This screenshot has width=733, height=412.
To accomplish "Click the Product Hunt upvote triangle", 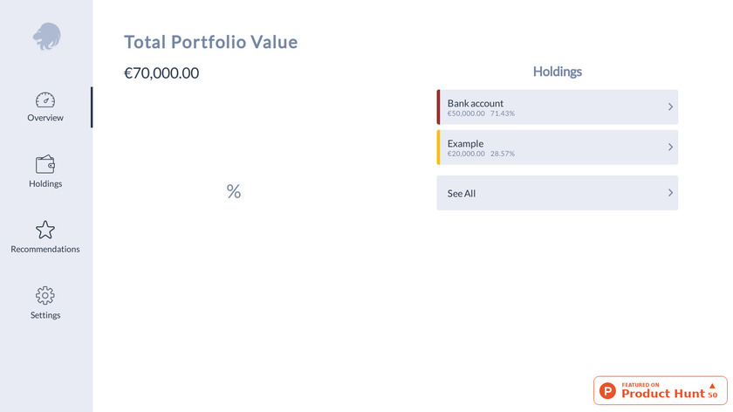I will pyautogui.click(x=712, y=386).
